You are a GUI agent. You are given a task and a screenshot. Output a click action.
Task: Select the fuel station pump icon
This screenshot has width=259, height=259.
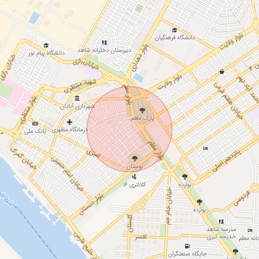pyautogui.click(x=187, y=246)
